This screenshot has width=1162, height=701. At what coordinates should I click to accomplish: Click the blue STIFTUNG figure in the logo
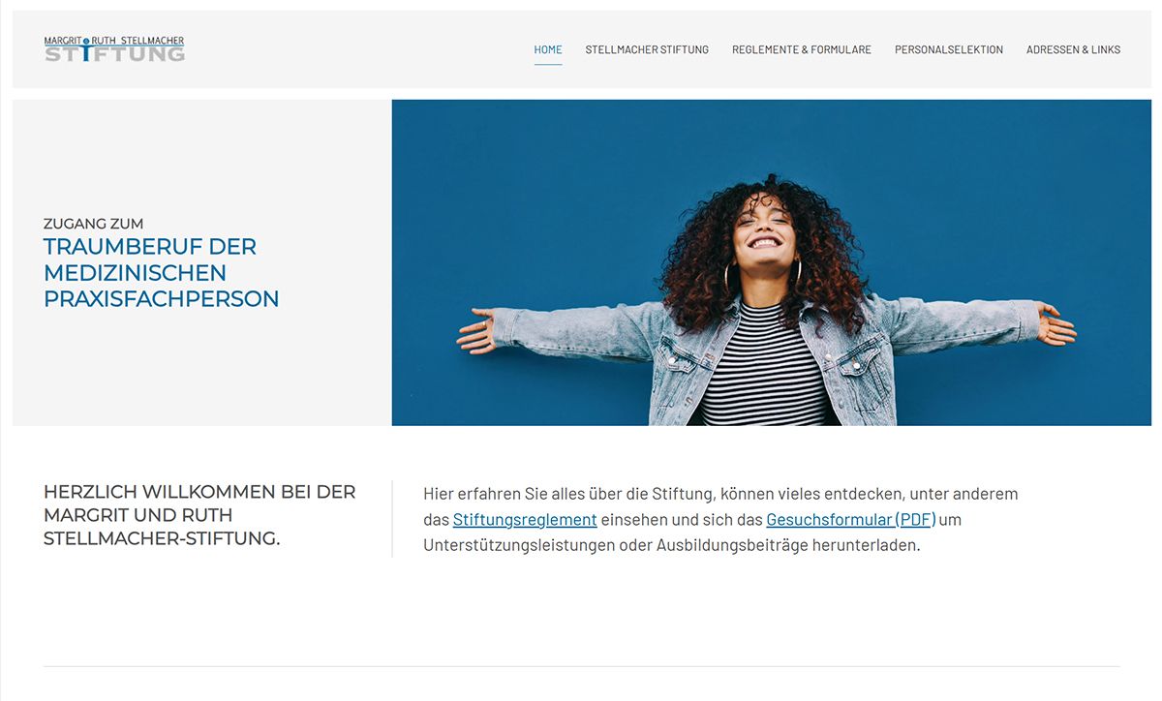(87, 50)
